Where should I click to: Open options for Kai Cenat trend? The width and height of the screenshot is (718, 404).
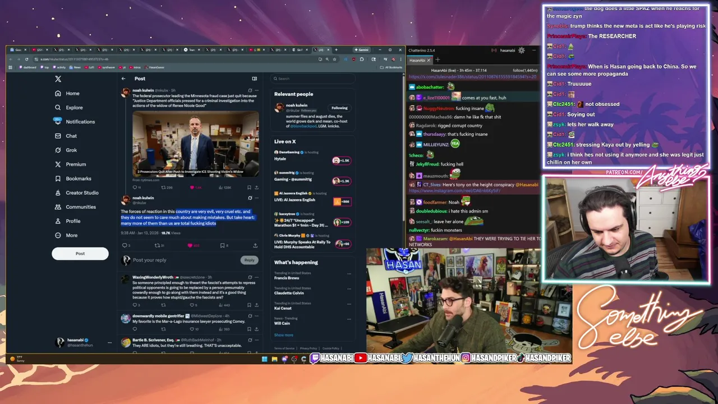[x=349, y=304]
